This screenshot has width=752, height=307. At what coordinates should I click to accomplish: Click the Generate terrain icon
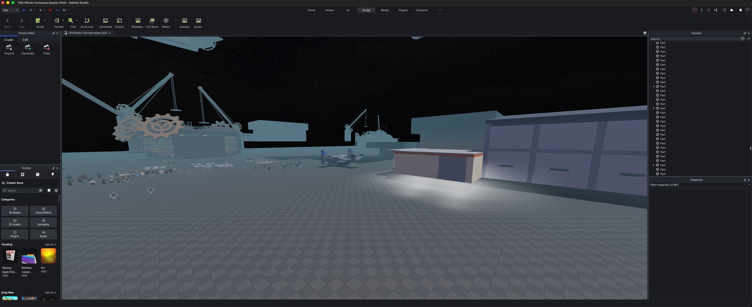[28, 47]
